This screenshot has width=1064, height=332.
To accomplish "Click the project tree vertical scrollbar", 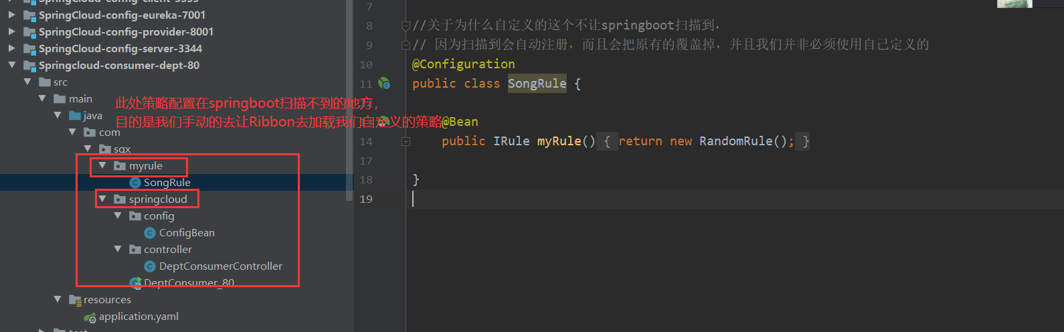I will tap(349, 100).
